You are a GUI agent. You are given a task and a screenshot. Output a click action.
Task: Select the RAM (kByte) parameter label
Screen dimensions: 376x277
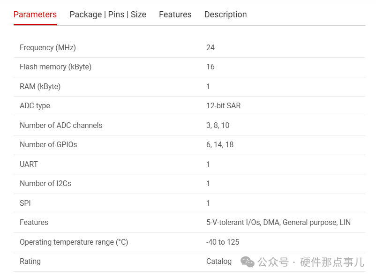[x=40, y=86]
